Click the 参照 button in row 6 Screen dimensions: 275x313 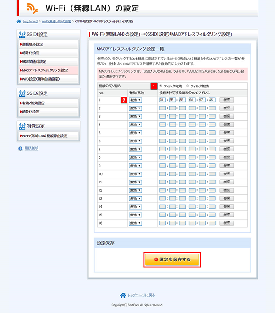click(226, 141)
